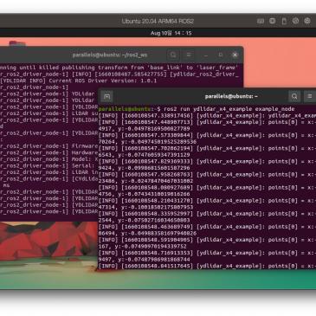Click the globe network icon in the Parallels title bar

click(307, 21)
